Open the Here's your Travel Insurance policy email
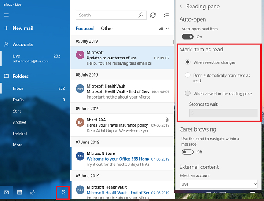 [x=122, y=125]
